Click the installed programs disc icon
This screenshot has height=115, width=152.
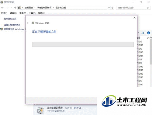coord(40,110)
